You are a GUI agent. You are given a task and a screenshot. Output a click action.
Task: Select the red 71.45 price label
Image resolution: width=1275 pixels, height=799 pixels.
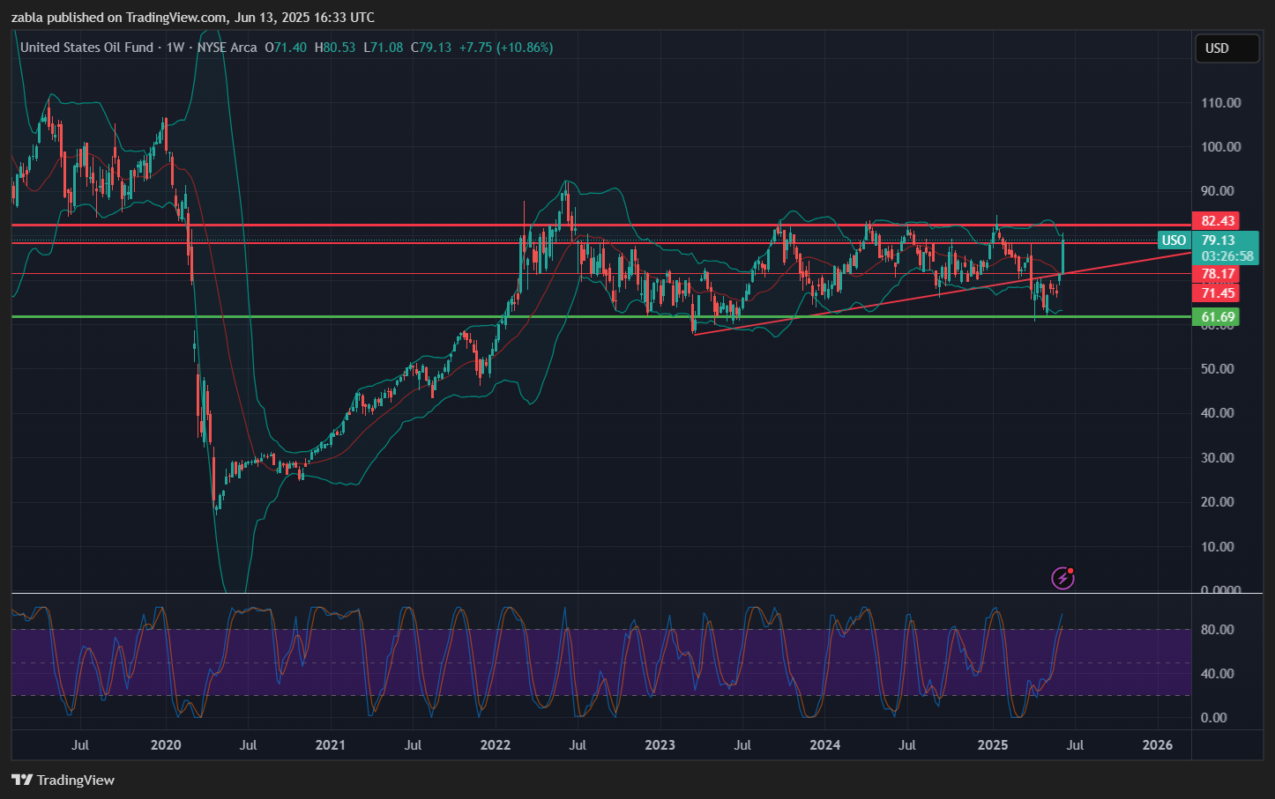[1218, 292]
